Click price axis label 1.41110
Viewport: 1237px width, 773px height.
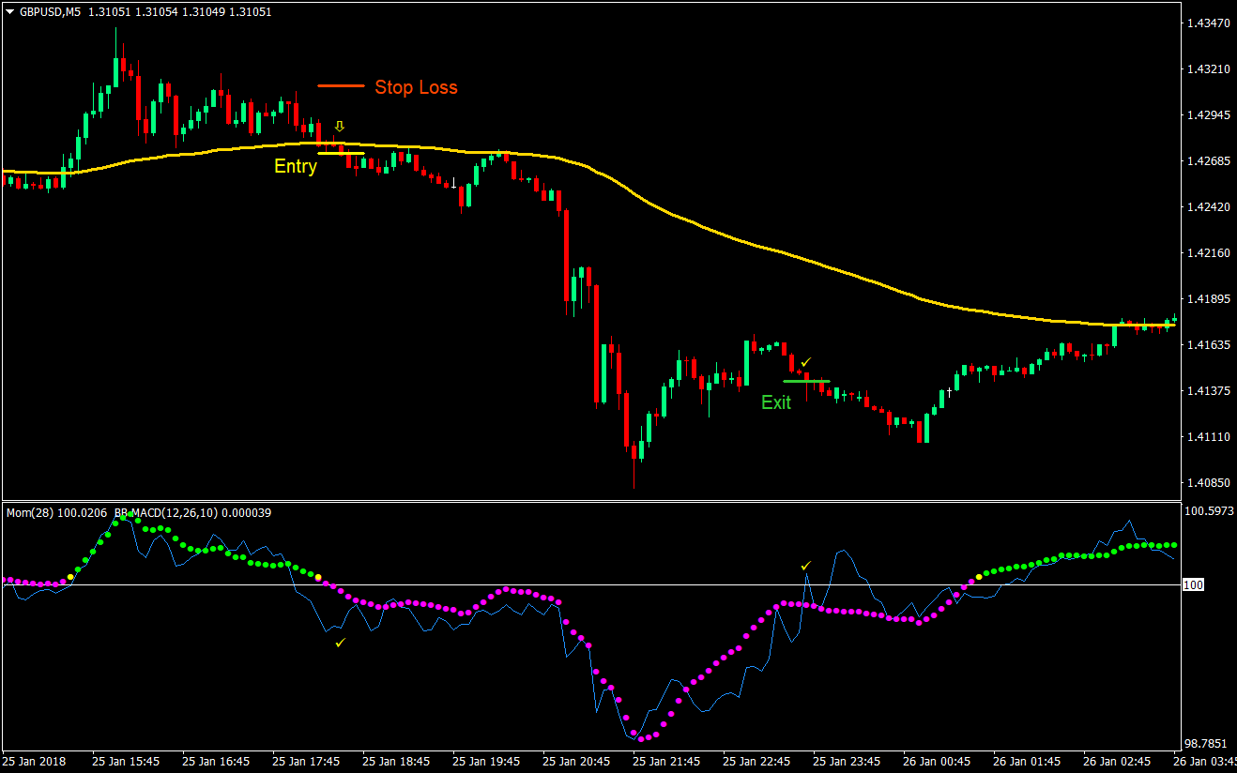pyautogui.click(x=1207, y=437)
